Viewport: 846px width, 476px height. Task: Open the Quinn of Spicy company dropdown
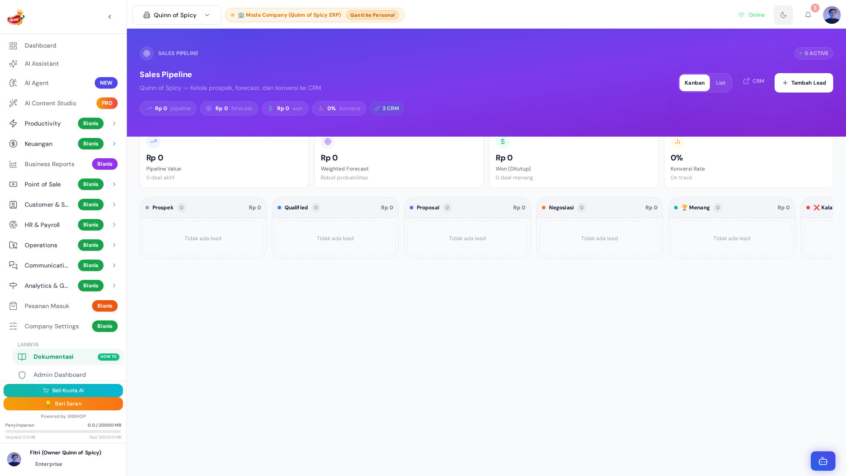click(x=177, y=15)
